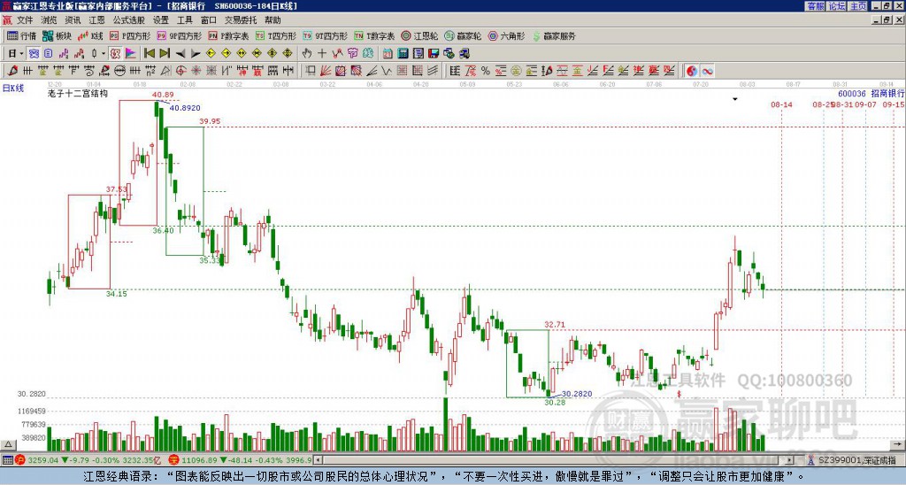
Task: Toggle the 权 rights-adjustment button
Action: coord(115,53)
